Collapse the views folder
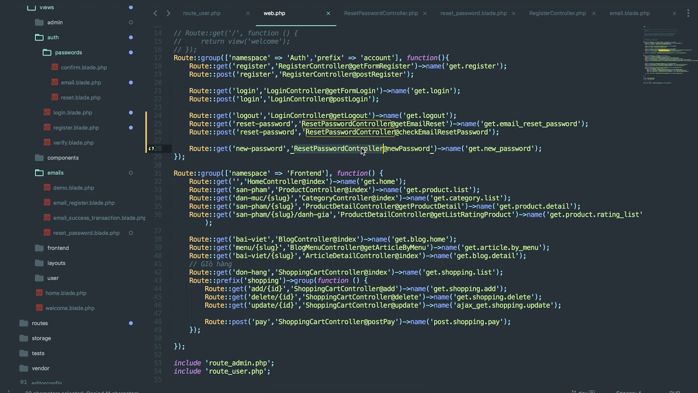698x393 pixels. pyautogui.click(x=31, y=8)
